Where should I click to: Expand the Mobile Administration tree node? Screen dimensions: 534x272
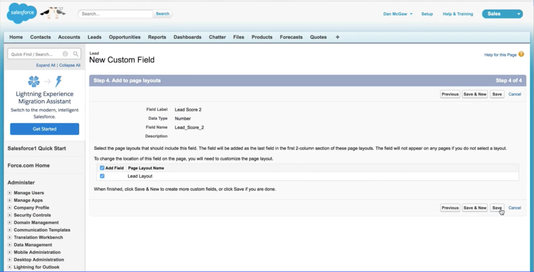(x=10, y=252)
